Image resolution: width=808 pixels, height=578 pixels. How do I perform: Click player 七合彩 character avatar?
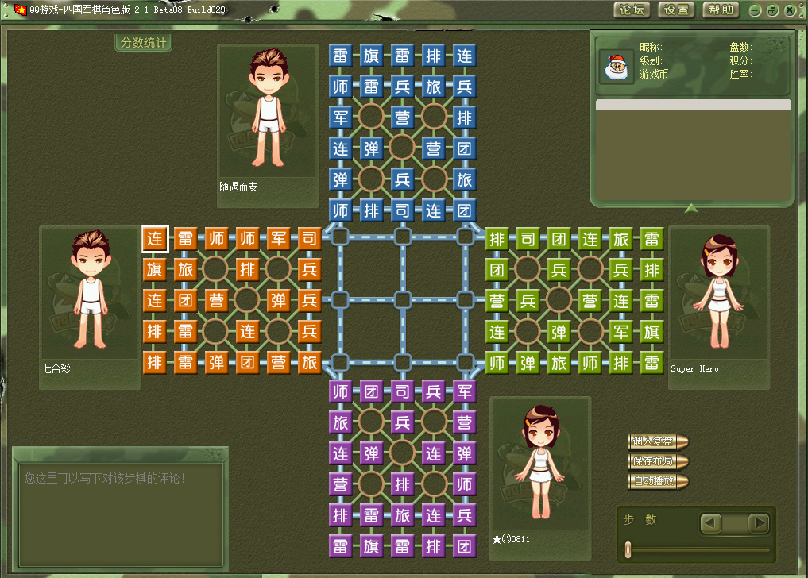tap(91, 290)
